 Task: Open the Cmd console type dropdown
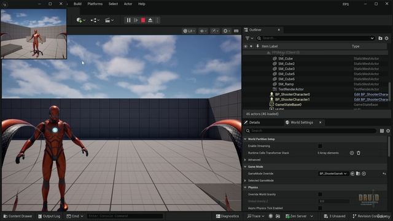click(75, 216)
